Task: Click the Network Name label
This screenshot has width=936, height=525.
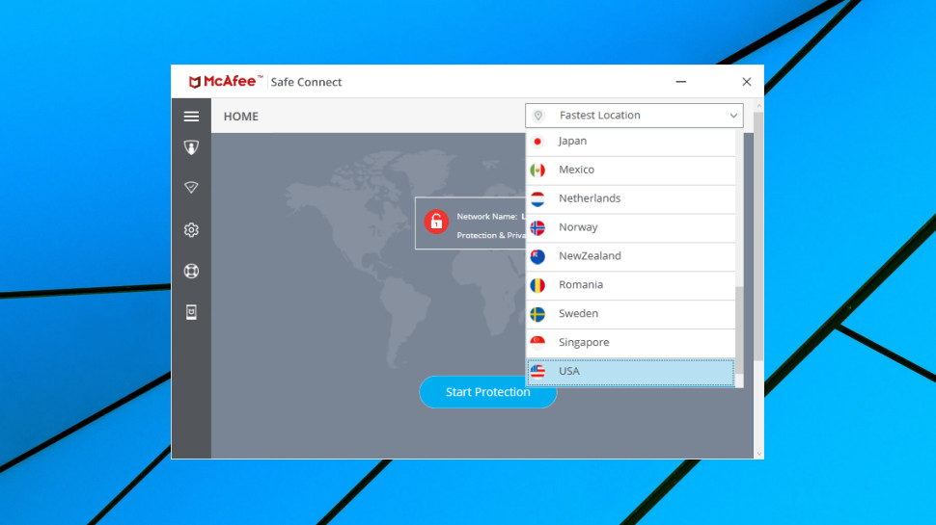Action: tap(486, 217)
